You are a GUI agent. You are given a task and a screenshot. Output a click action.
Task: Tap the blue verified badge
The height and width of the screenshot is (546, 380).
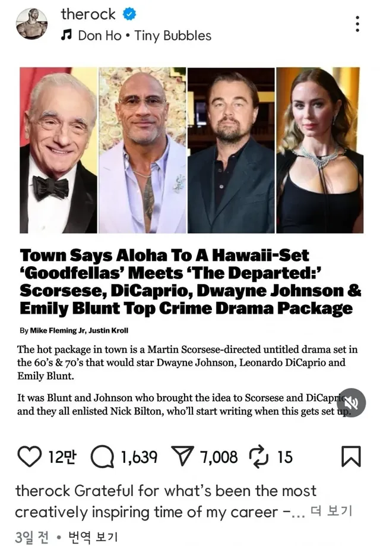pyautogui.click(x=129, y=14)
